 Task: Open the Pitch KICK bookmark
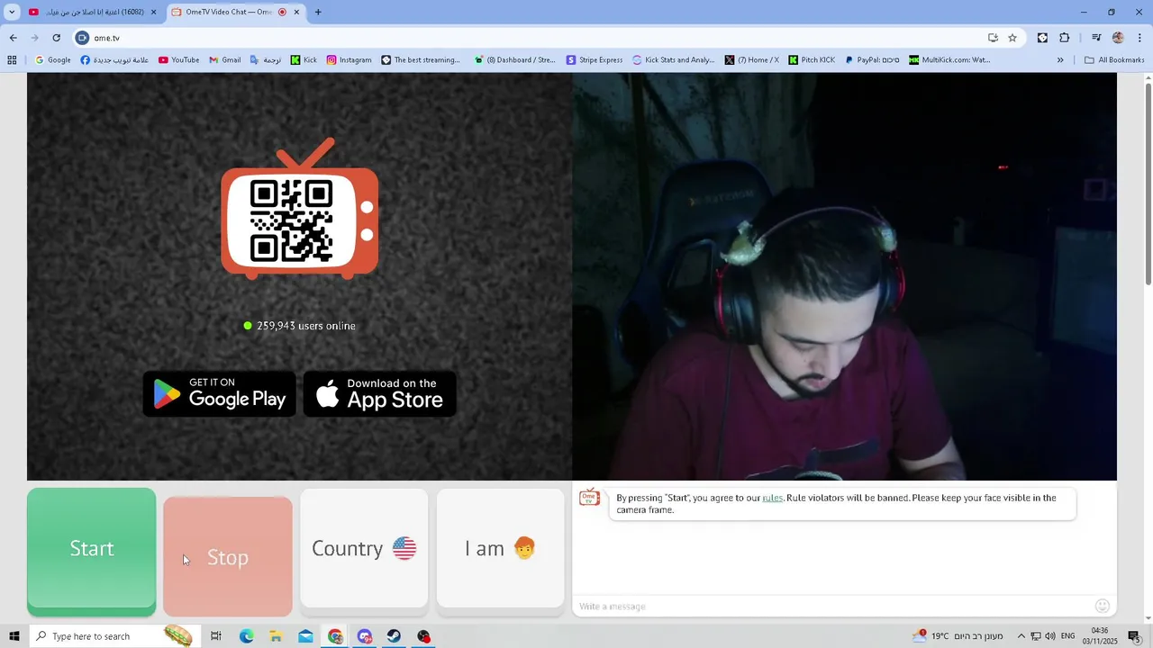812,60
